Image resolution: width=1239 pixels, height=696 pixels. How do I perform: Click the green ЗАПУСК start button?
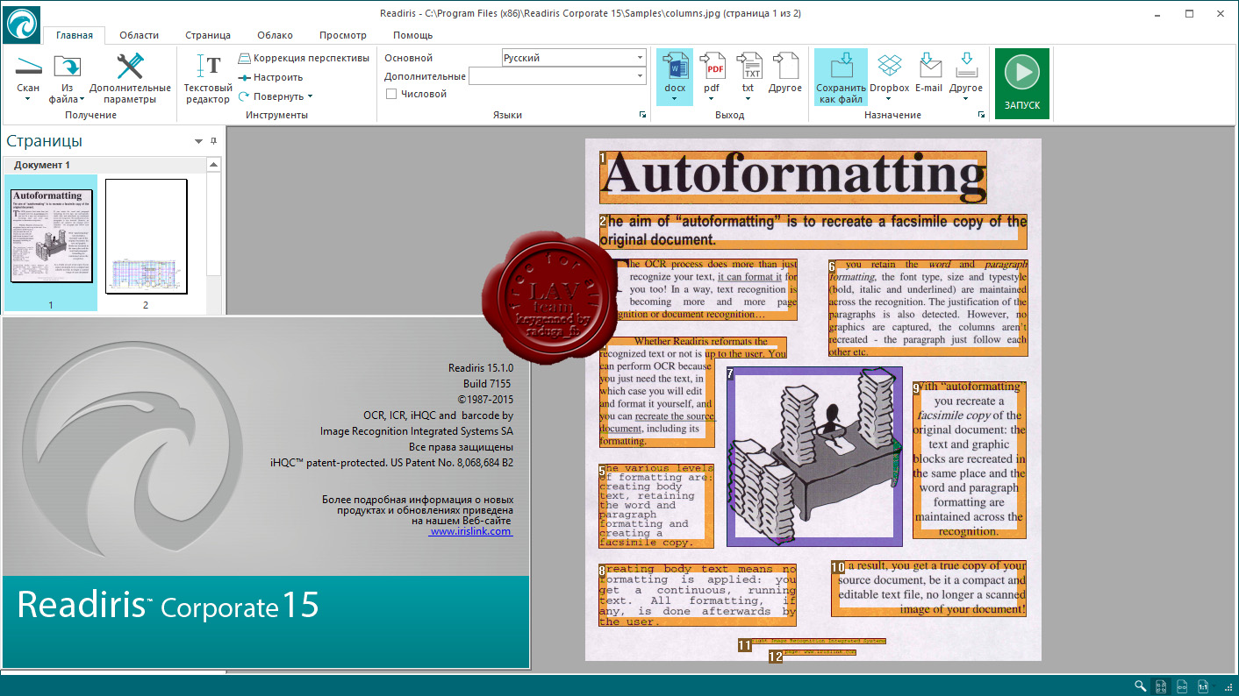click(1021, 83)
